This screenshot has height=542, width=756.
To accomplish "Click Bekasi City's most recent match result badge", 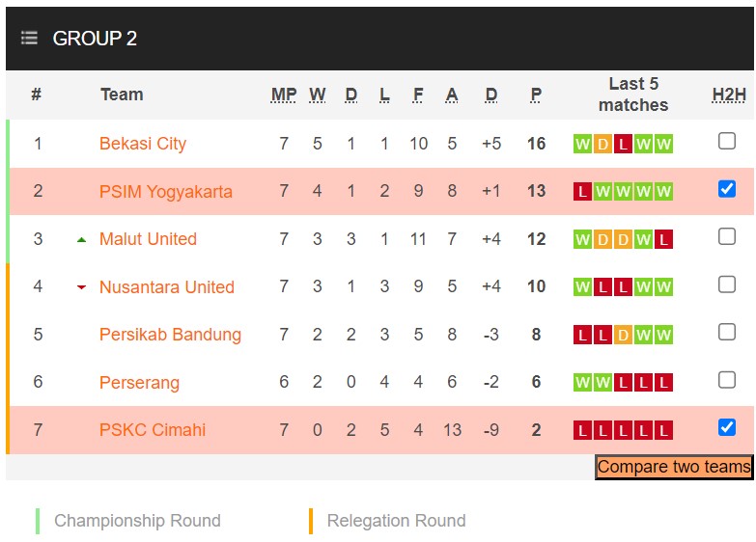I will point(663,145).
